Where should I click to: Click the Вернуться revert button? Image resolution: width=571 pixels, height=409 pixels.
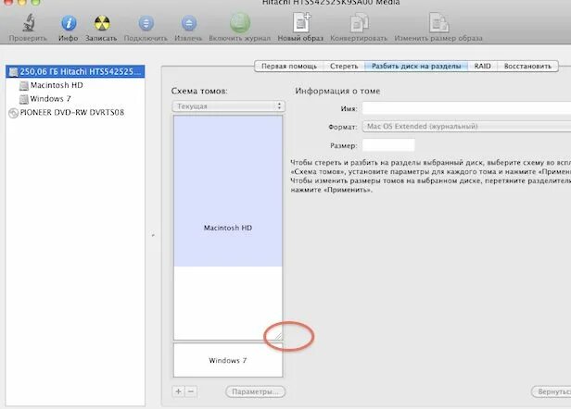[552, 392]
